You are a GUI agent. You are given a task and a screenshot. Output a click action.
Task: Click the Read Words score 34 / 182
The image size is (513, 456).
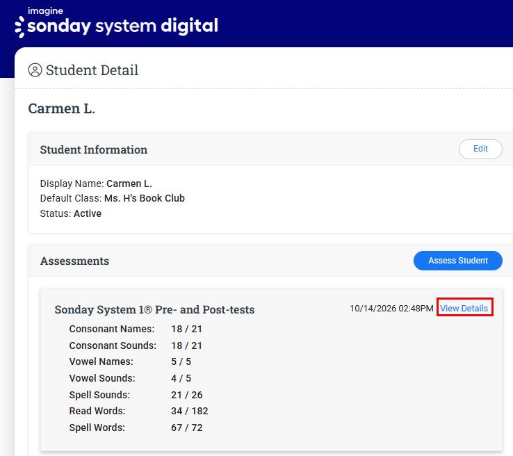tap(190, 412)
